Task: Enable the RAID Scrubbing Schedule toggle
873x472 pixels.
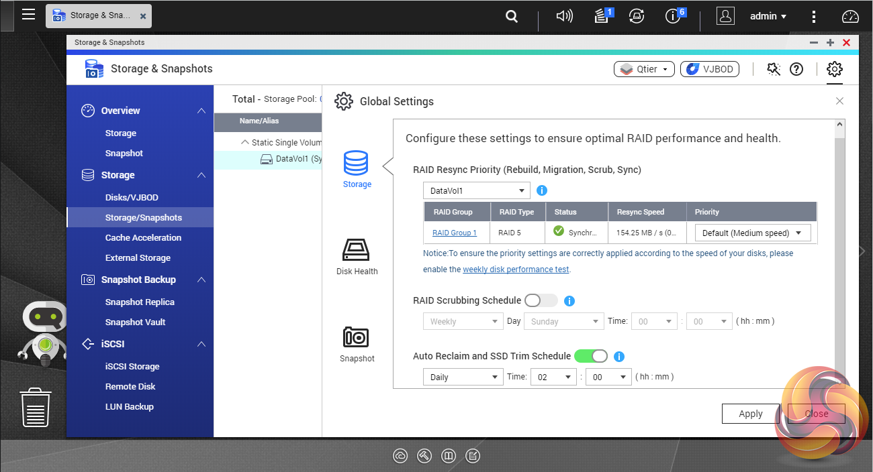Action: coord(541,300)
